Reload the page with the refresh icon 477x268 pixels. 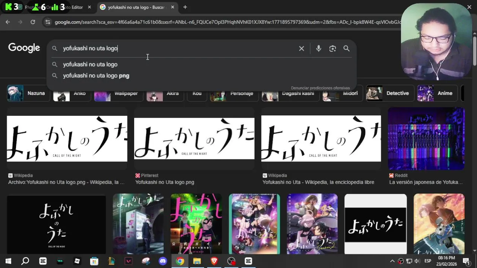(x=33, y=22)
